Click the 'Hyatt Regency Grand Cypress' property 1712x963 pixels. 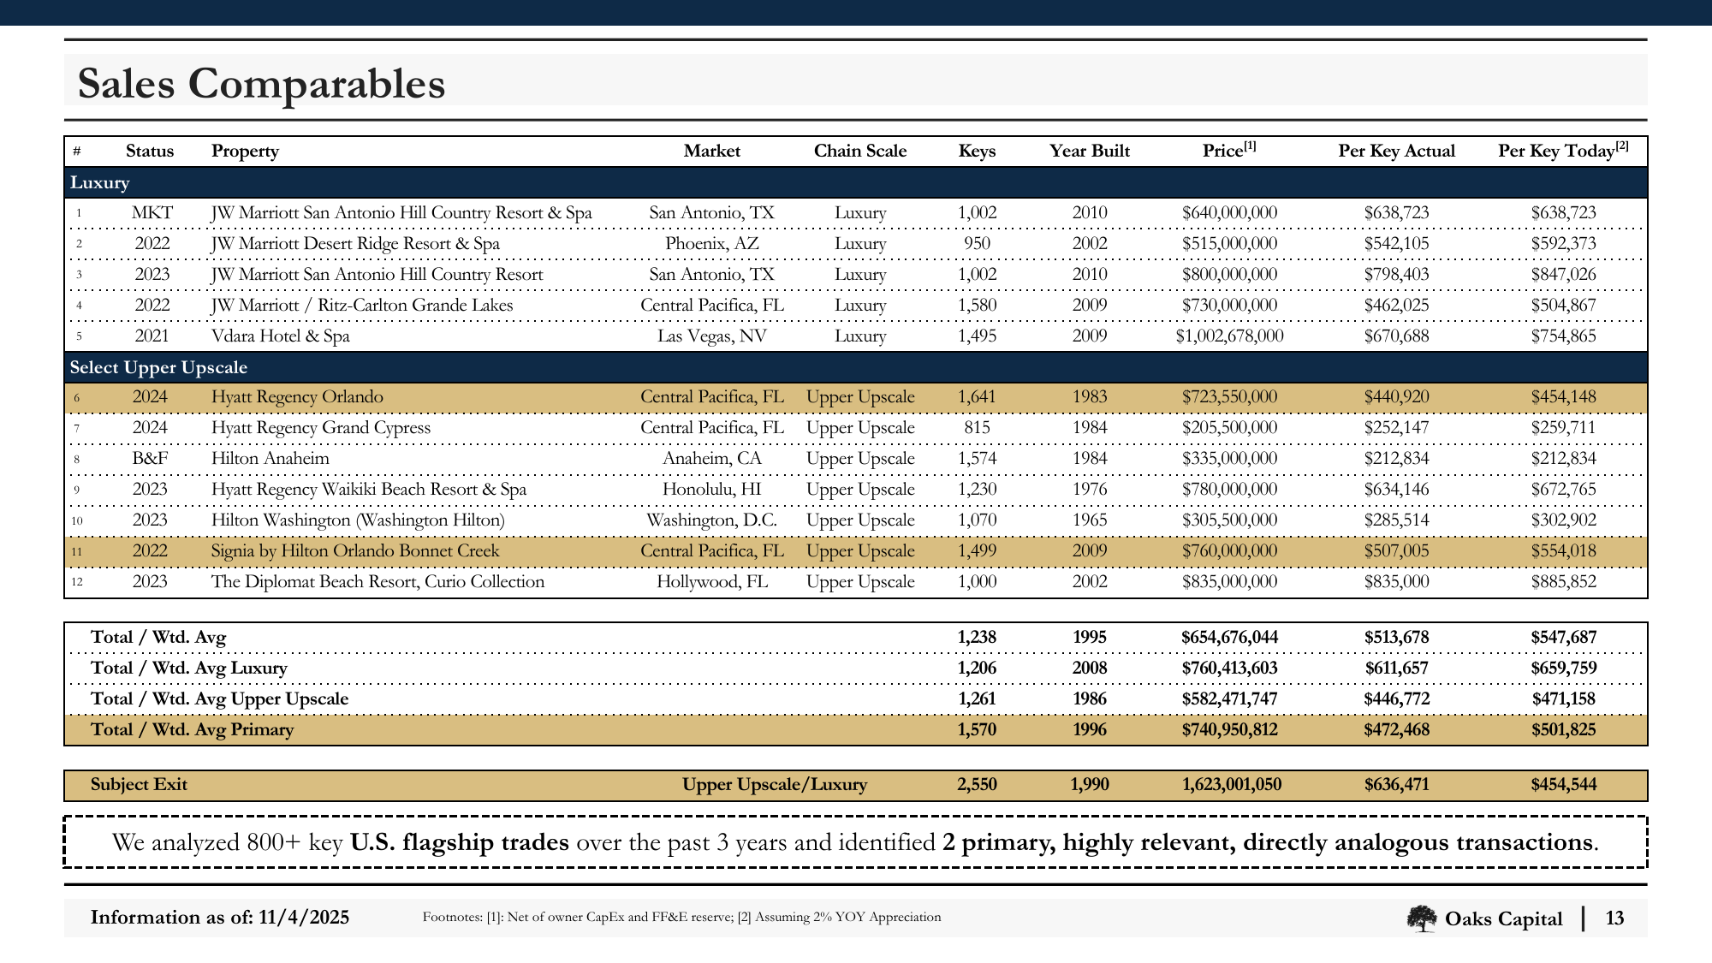(321, 427)
